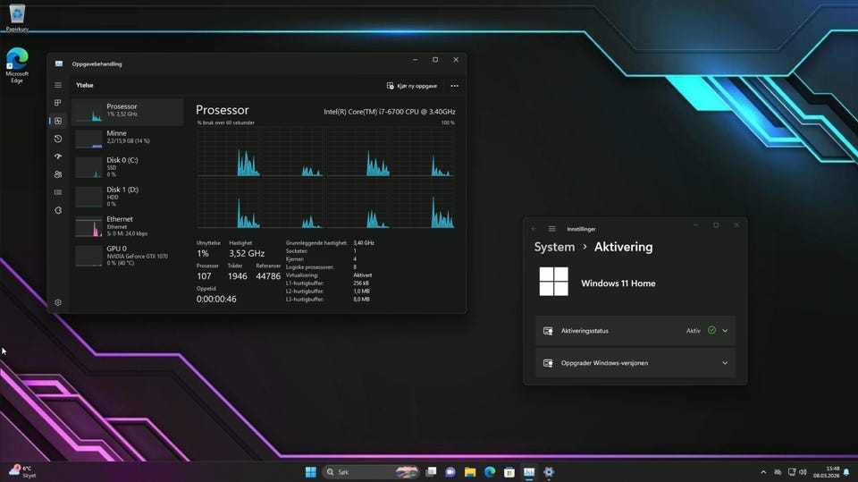Select Minne in the performance list
This screenshot has height=482, width=858.
click(x=127, y=139)
